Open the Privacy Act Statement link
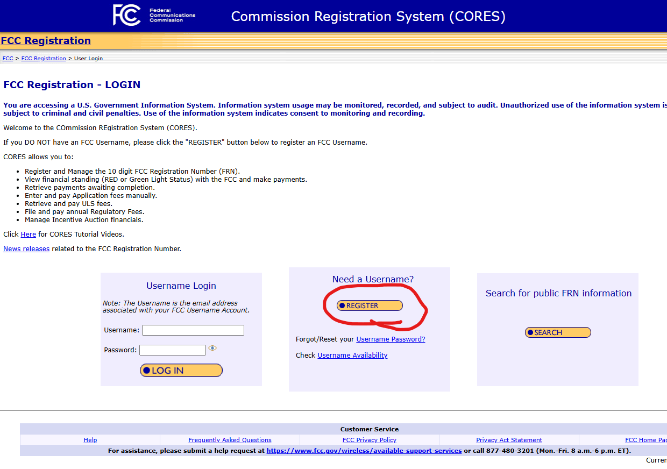 click(509, 440)
